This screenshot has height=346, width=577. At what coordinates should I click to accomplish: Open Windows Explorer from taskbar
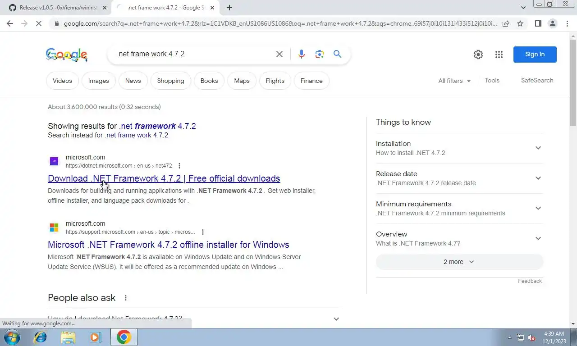(x=68, y=337)
